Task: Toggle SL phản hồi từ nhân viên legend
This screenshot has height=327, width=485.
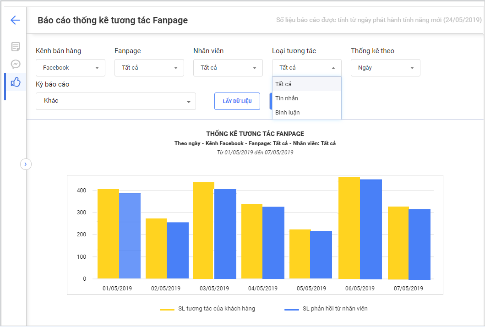Action: pos(326,309)
